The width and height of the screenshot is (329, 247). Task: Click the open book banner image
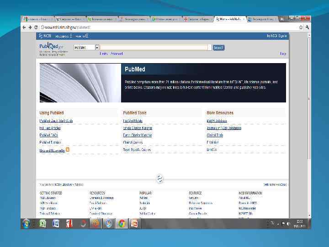[80, 83]
